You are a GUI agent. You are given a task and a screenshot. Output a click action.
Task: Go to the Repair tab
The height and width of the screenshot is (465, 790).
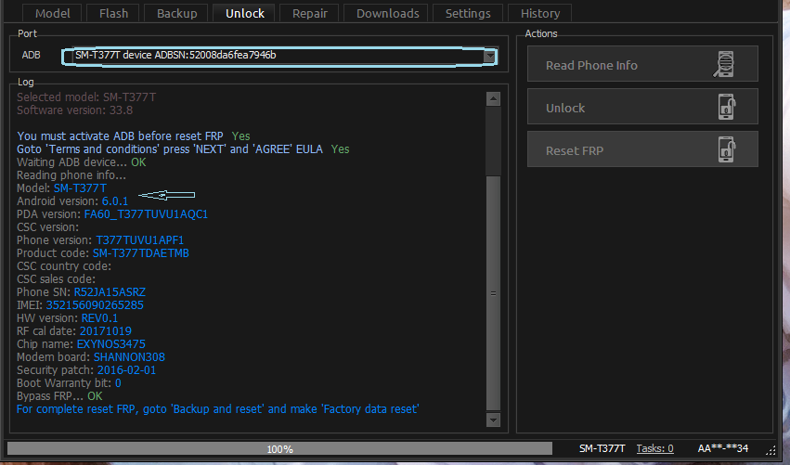(x=310, y=13)
